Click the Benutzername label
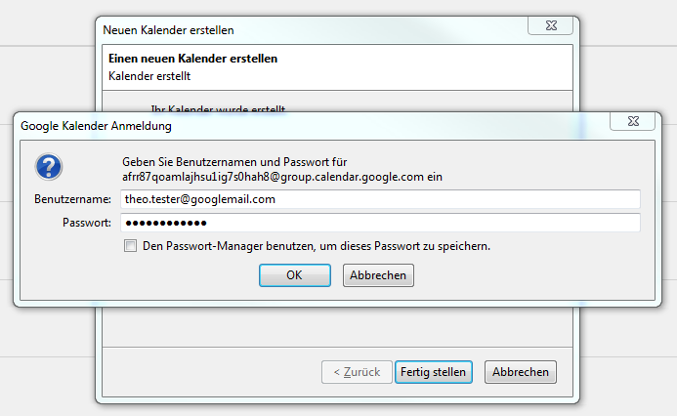The width and height of the screenshot is (677, 416). (x=72, y=199)
